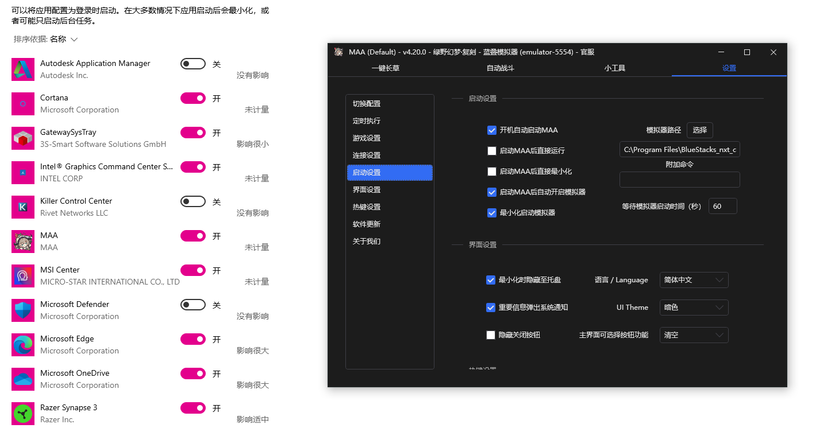Click the MAA logo in the title bar

coord(338,52)
